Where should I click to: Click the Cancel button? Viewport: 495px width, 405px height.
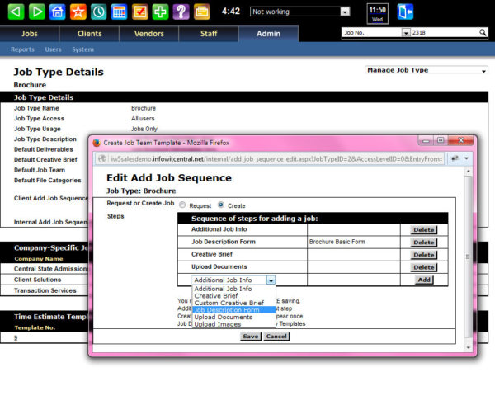tap(276, 337)
